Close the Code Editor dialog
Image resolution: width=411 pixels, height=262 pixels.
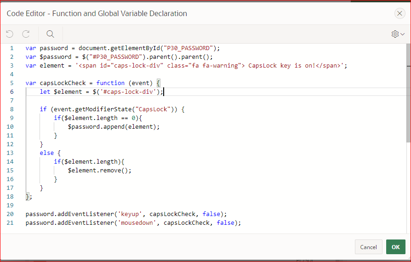400,13
